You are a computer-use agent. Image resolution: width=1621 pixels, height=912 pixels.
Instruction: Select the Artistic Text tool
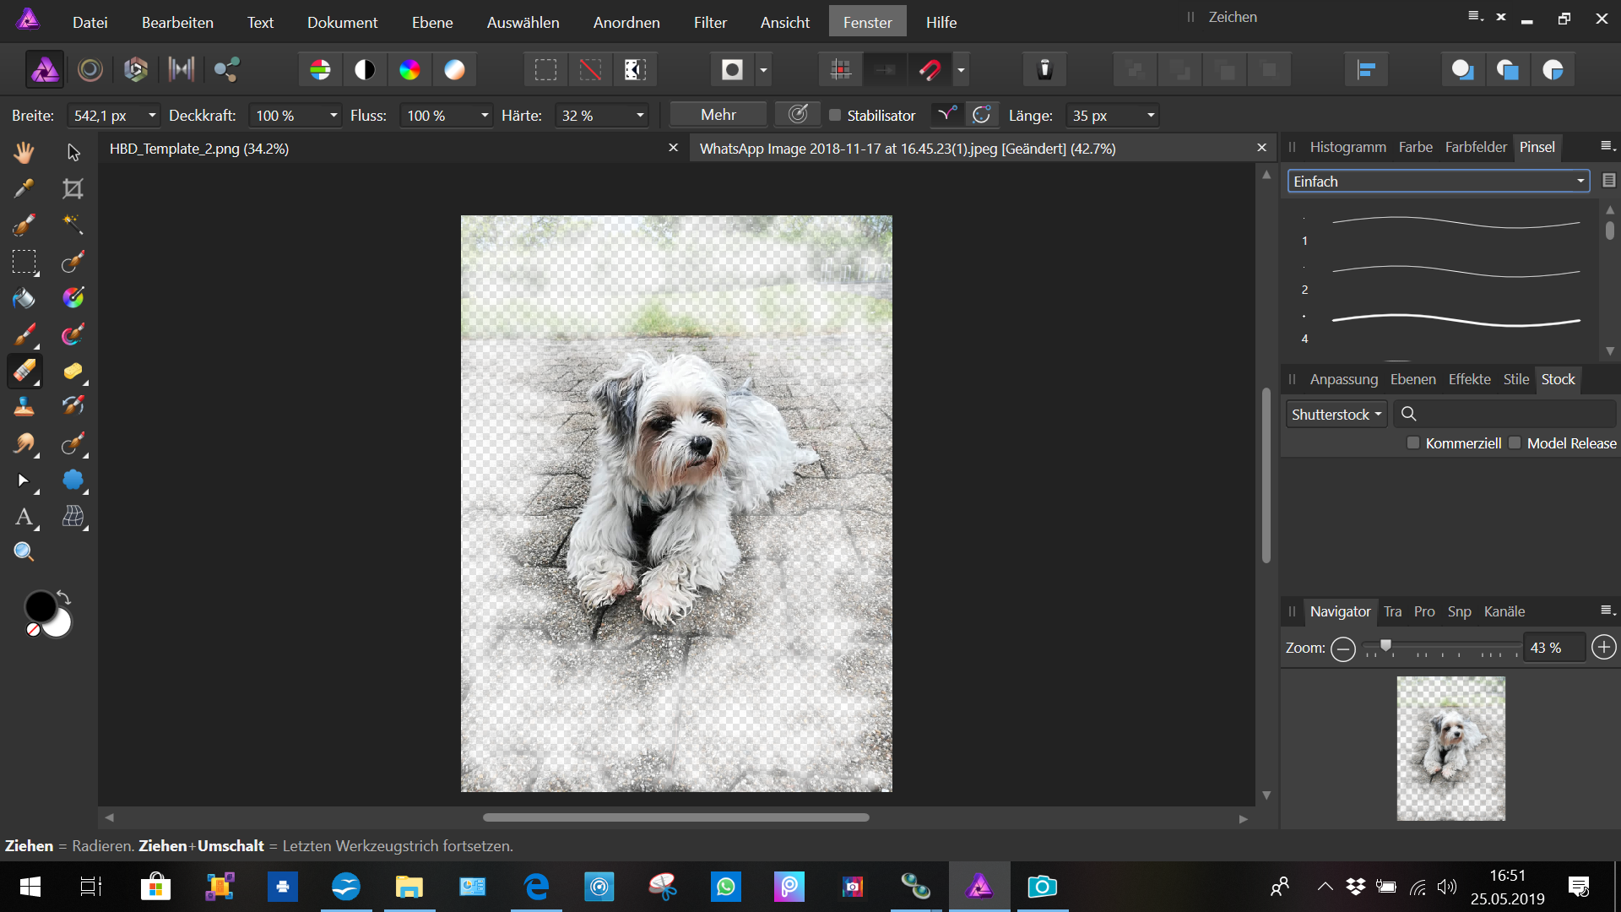click(24, 517)
